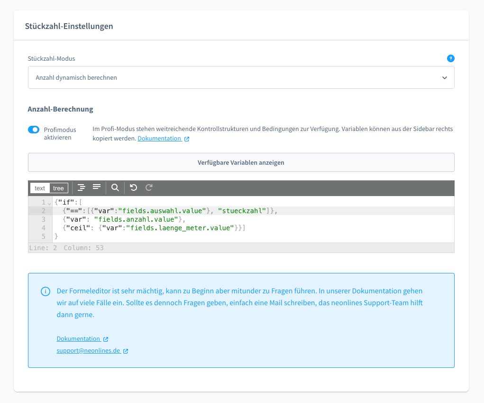484x403 pixels.
Task: Click the chevron arrow of Stückzahl-Modus select
Action: [x=444, y=77]
